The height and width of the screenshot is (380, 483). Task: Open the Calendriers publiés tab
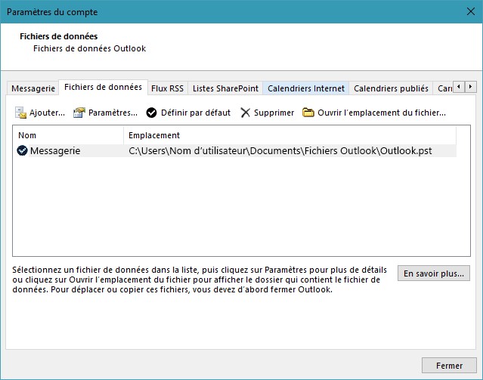[x=391, y=88]
